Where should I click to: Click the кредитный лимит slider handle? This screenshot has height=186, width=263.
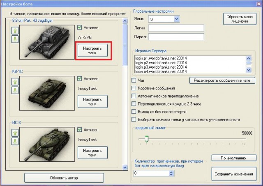[147, 139]
